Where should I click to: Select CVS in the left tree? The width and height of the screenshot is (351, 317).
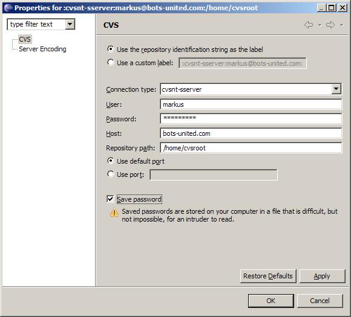click(x=25, y=39)
